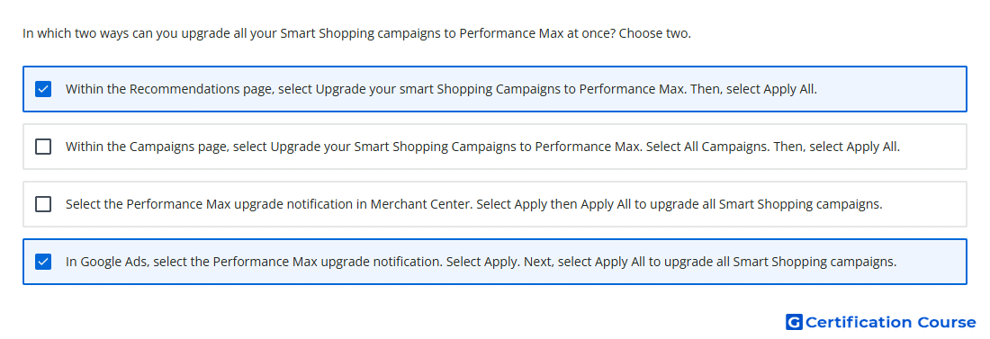Select the 'Performance Max upgrade notification in Merchant Center' answer
The width and height of the screenshot is (990, 339).
(474, 204)
